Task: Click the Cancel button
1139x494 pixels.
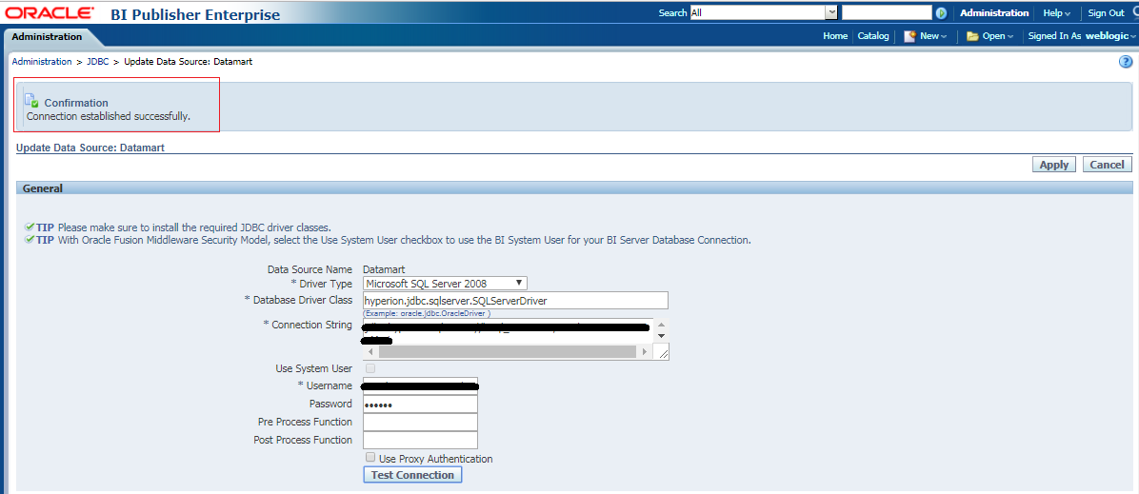Action: 1108,164
